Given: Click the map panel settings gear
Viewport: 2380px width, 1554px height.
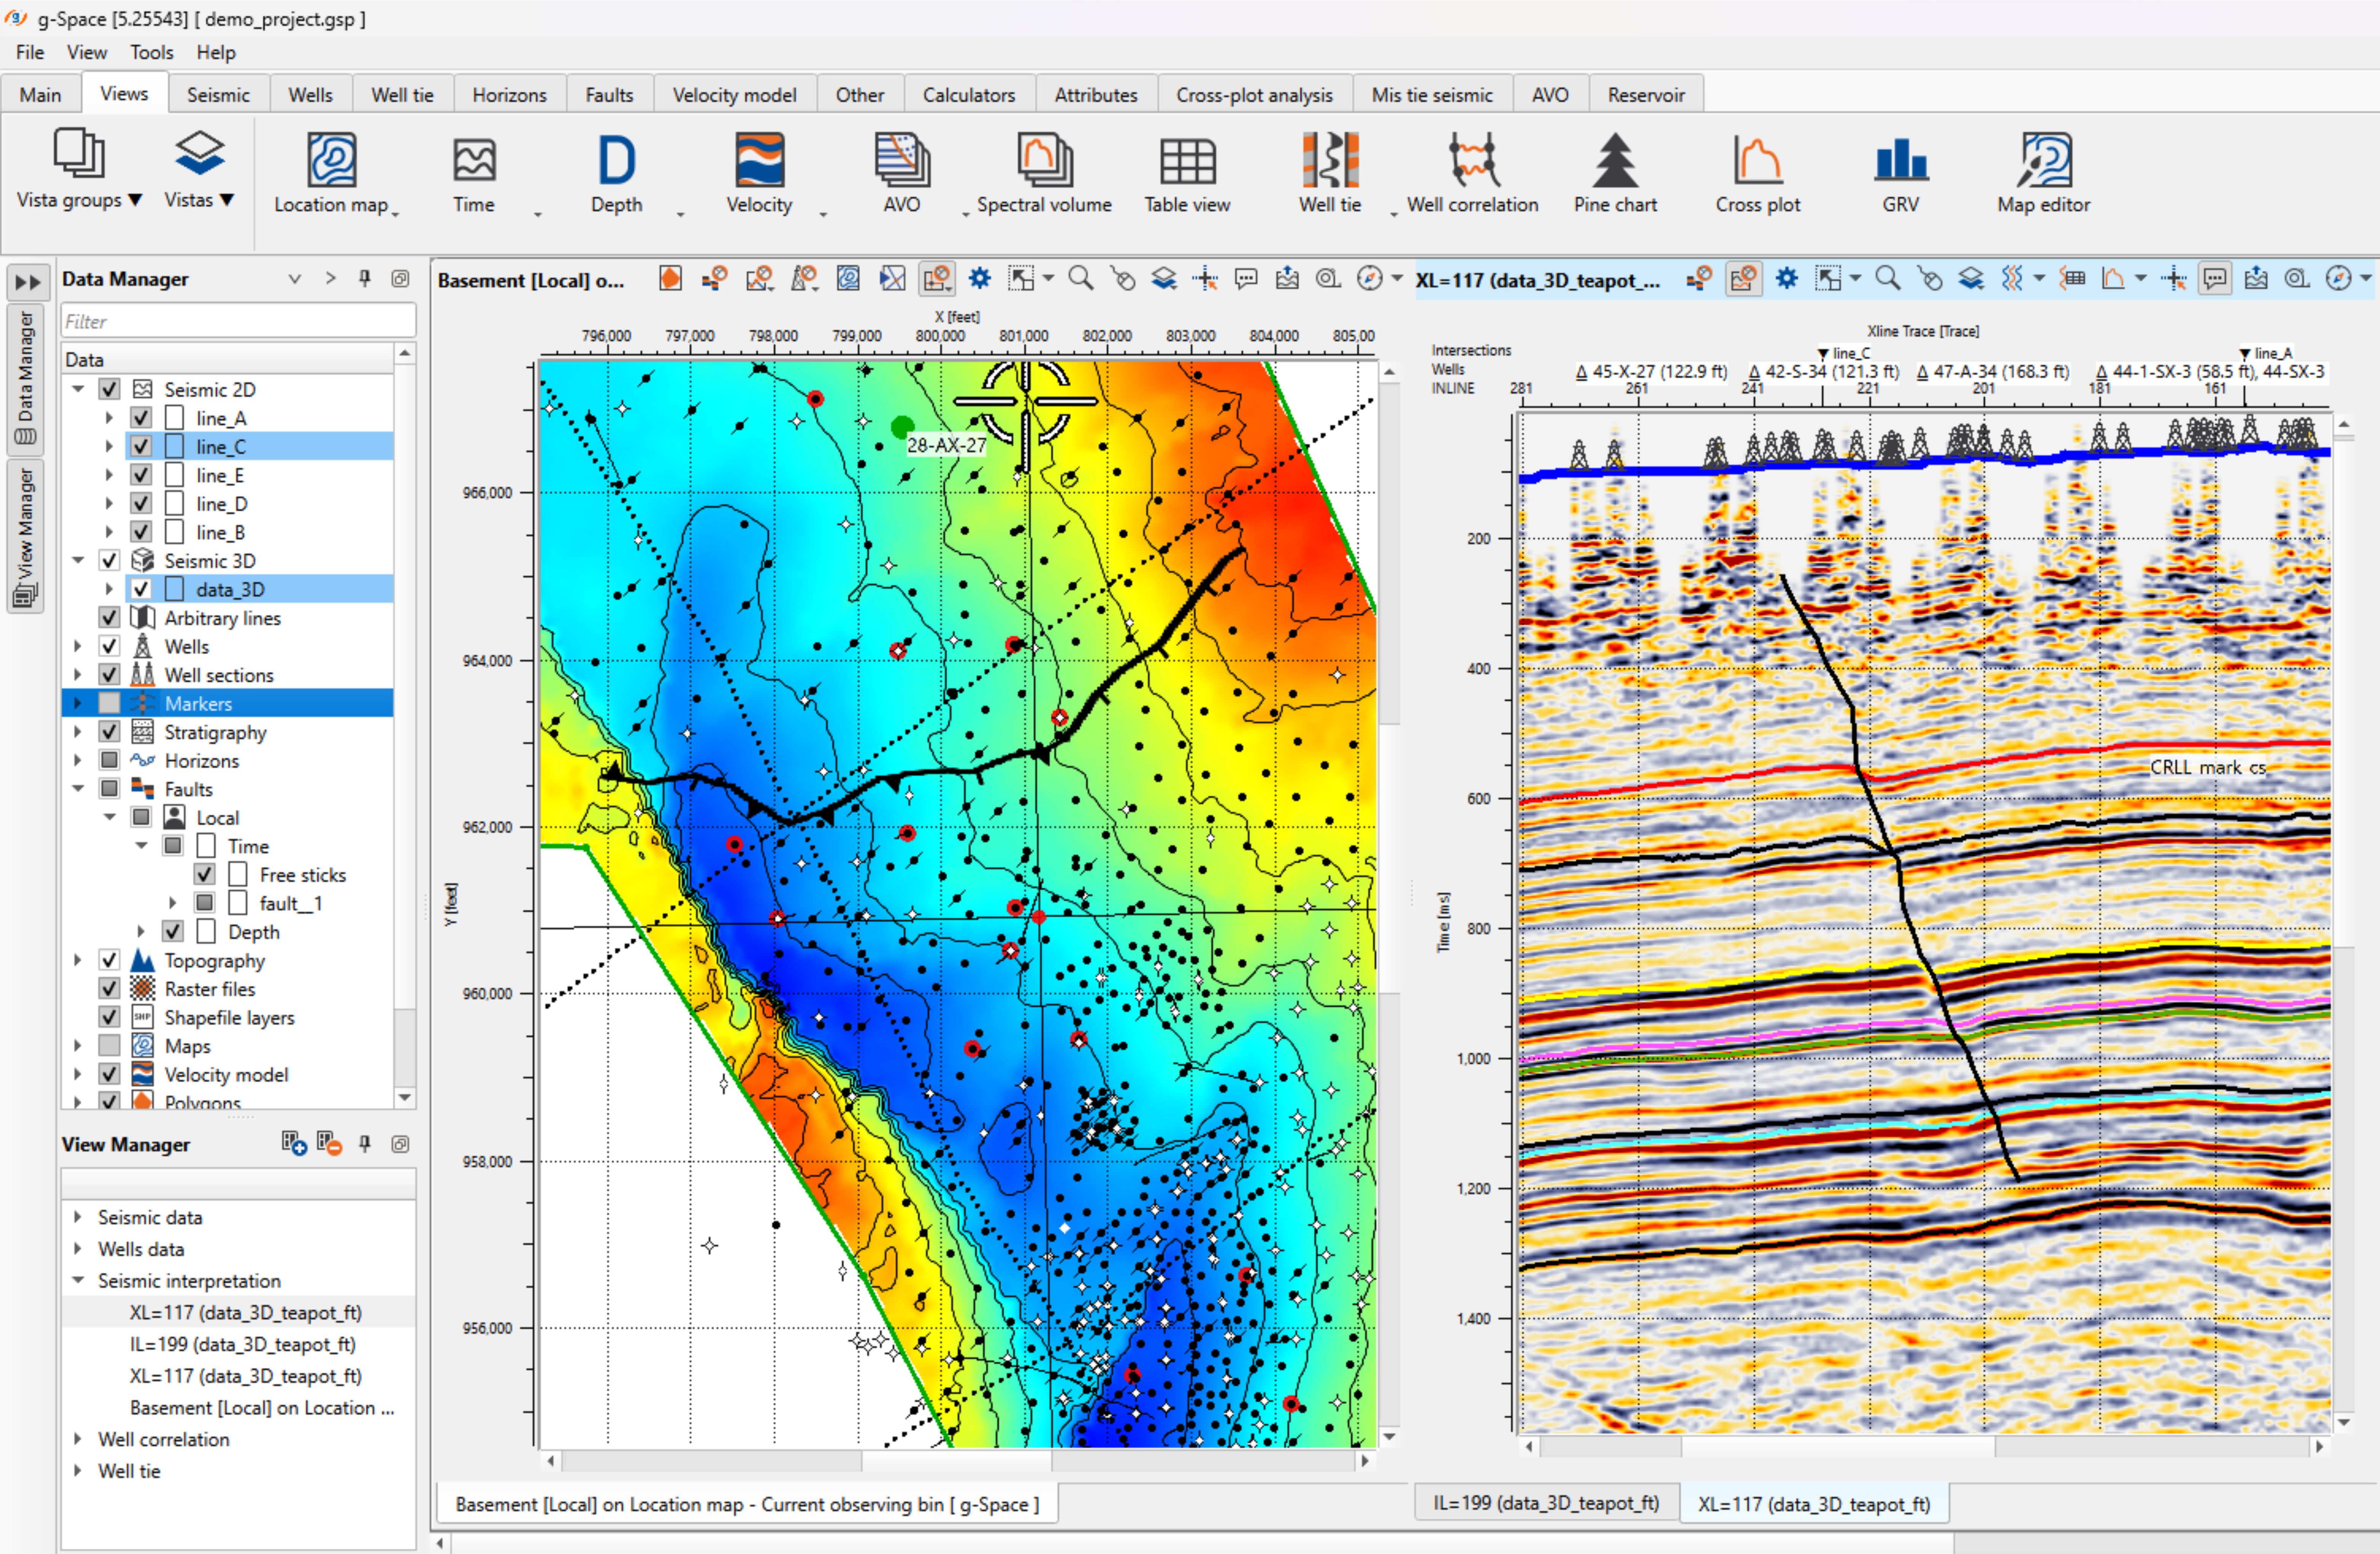Looking at the screenshot, I should click(x=979, y=279).
